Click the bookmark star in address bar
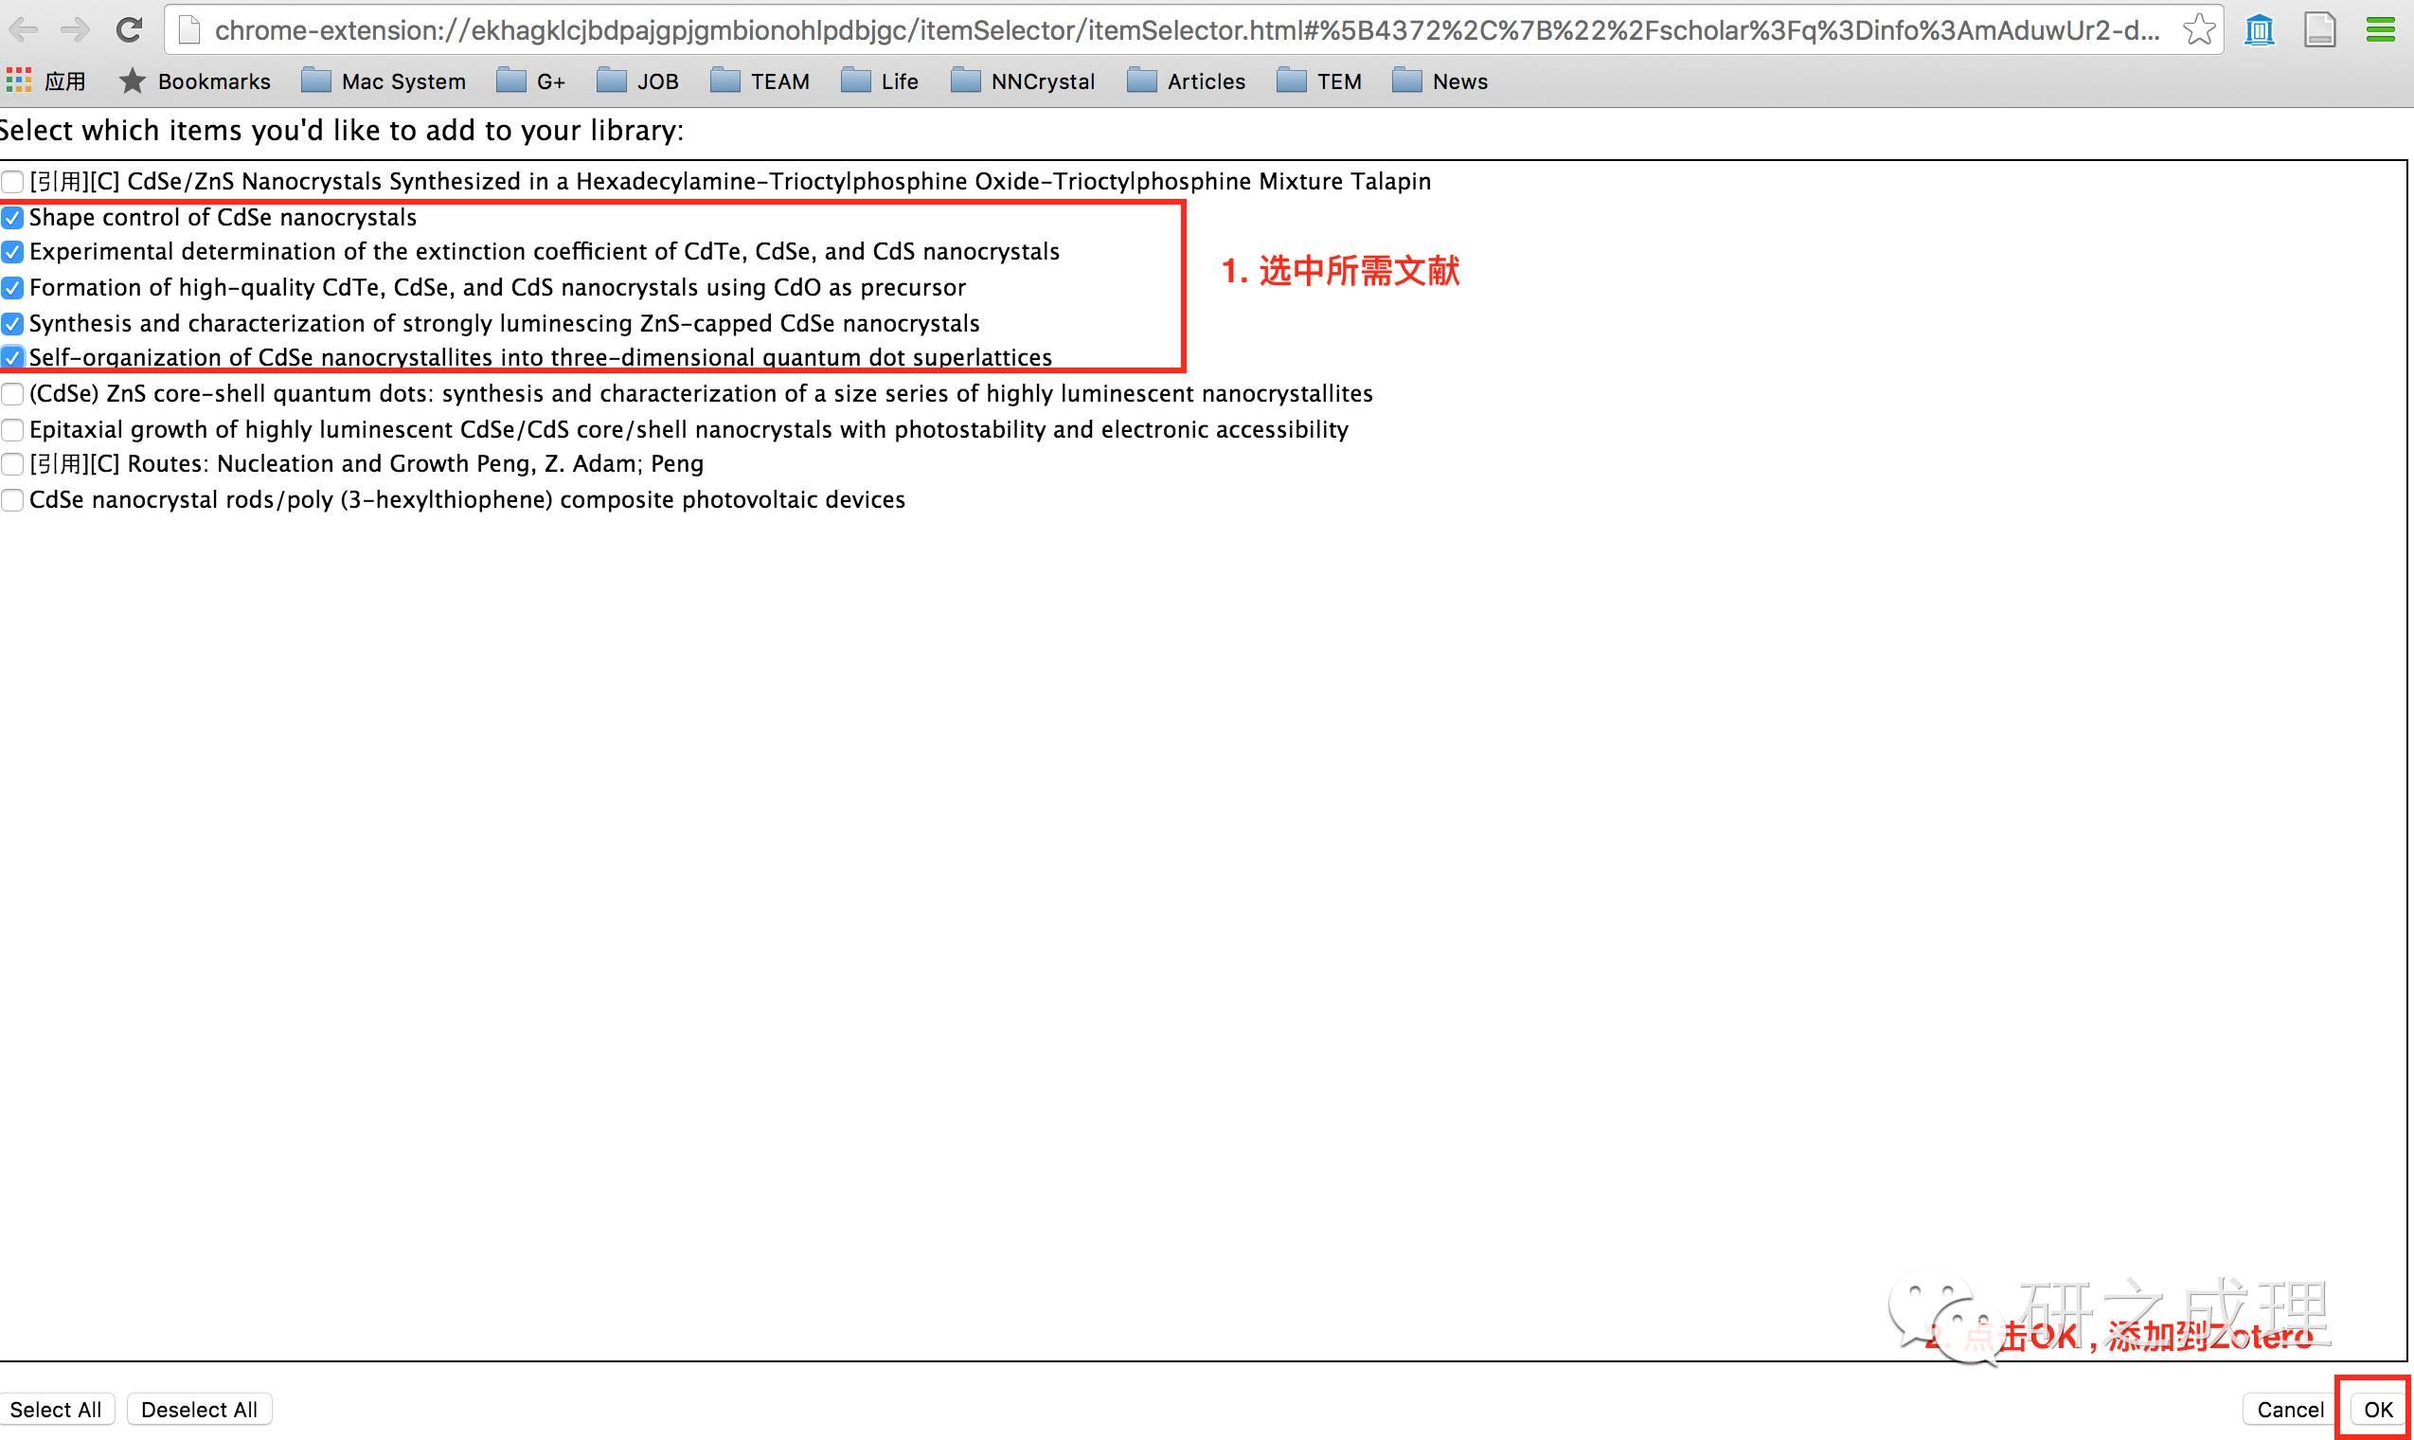The height and width of the screenshot is (1440, 2414). coord(2198,30)
